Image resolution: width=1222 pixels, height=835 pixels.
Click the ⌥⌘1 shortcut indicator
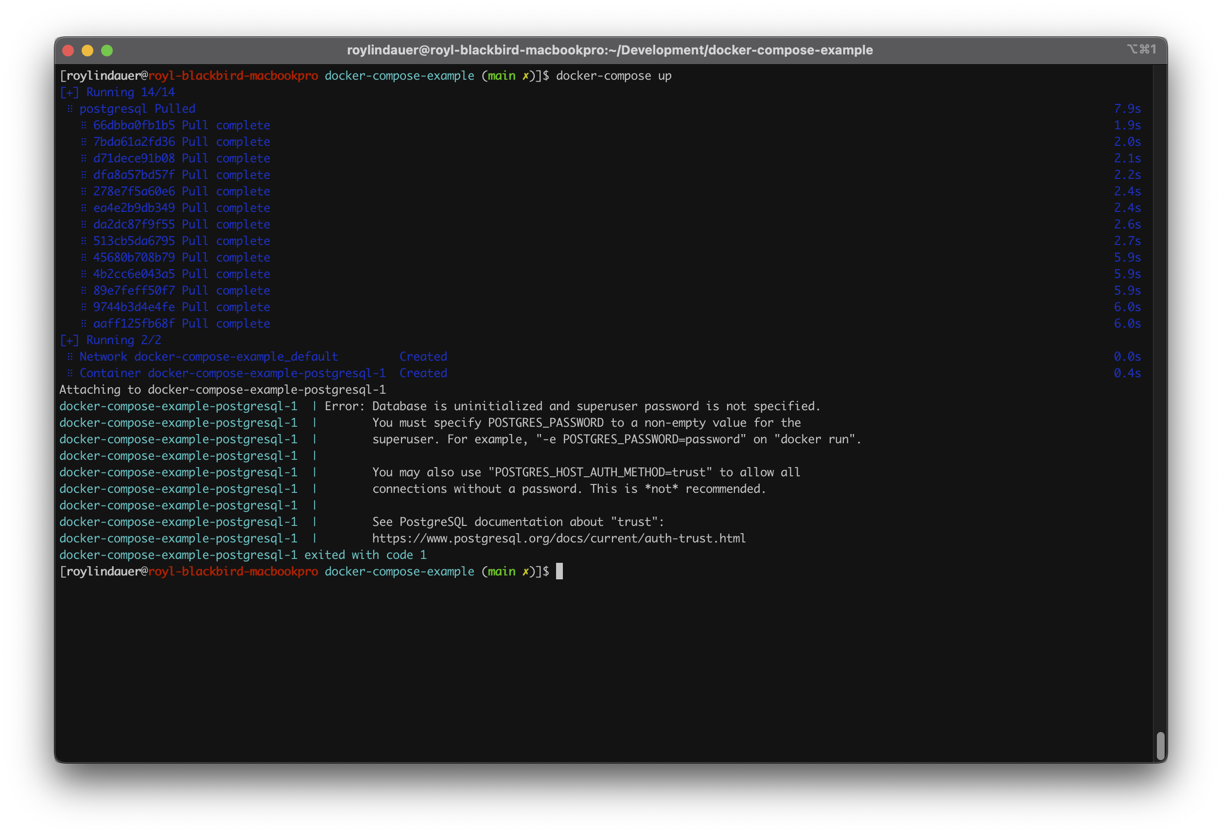[x=1141, y=49]
